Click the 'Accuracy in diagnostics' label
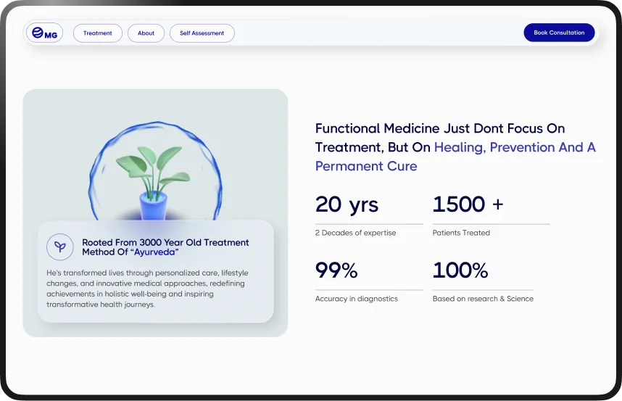The height and width of the screenshot is (401, 622). 357,299
